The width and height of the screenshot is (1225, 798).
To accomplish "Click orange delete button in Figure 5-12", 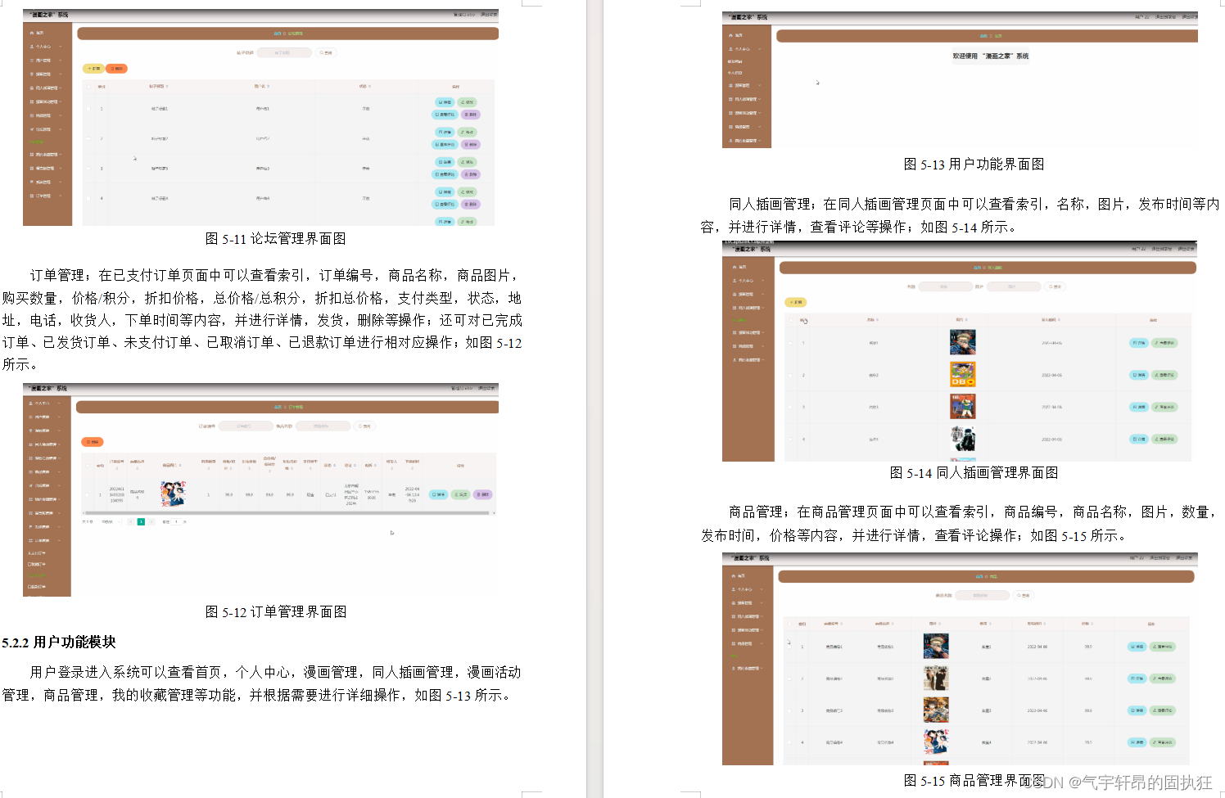I will [93, 442].
